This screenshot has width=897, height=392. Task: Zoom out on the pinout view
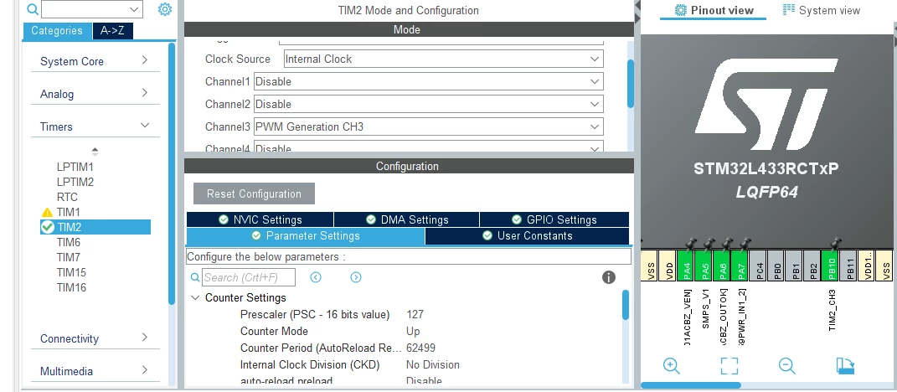787,366
